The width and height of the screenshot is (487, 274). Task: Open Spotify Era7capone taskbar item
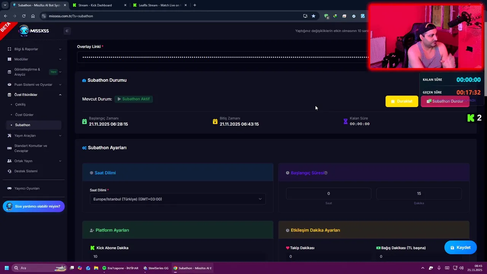tap(120, 268)
